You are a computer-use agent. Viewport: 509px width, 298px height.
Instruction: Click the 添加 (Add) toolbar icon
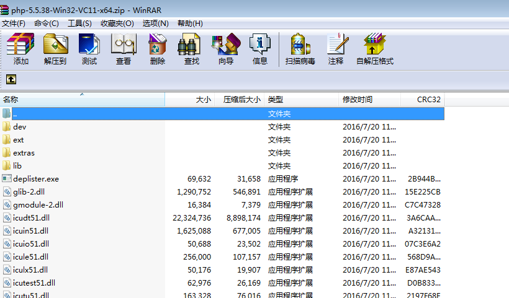tap(20, 48)
